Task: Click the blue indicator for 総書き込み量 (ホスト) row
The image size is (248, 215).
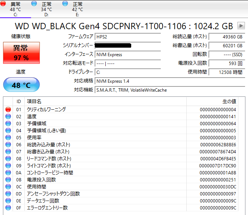Action: 8,151
